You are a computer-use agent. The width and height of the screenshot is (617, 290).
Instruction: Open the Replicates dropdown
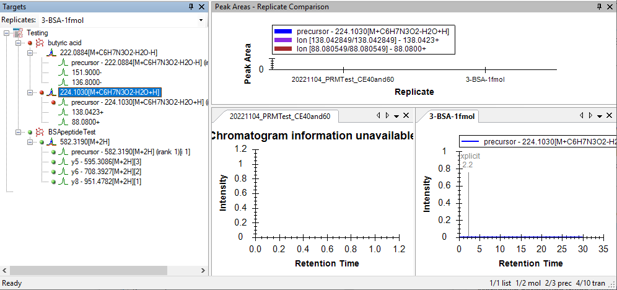(x=201, y=20)
